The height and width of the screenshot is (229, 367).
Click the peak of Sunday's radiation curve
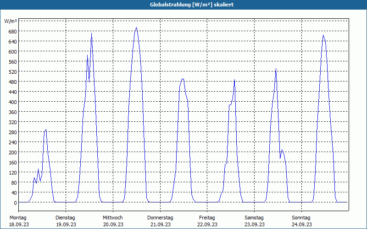click(x=323, y=35)
